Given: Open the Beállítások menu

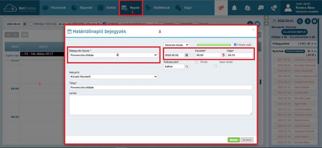Looking at the screenshot, I should (x=158, y=8).
